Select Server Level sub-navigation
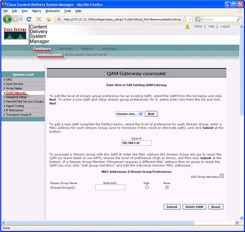This screenshot has height=232, width=245. point(97,55)
